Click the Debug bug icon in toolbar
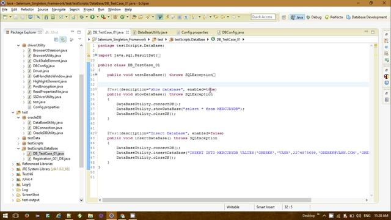The height and width of the screenshot is (220, 391). [81, 17]
